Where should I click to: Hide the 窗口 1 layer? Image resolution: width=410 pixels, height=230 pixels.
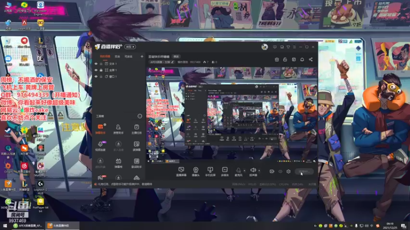pyautogui.click(x=96, y=77)
